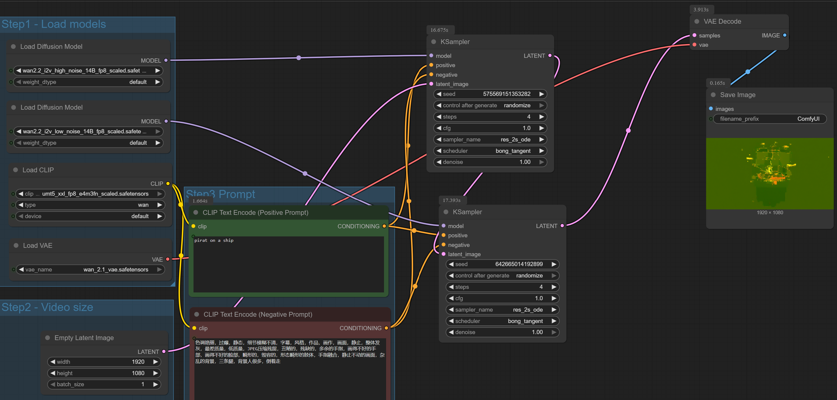
Task: Click the CLIP output socket on Load CLIP
Action: [168, 184]
